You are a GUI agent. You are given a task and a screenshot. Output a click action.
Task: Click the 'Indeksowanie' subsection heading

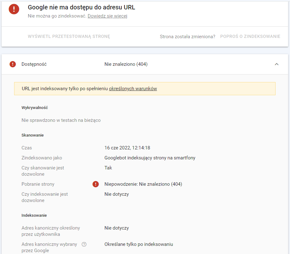pyautogui.click(x=34, y=215)
